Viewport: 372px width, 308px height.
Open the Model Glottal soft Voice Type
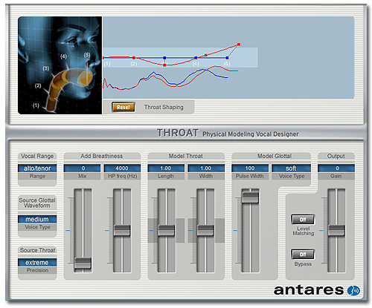click(291, 168)
